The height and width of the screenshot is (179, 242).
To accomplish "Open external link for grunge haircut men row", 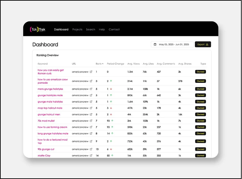I will [x=91, y=114].
